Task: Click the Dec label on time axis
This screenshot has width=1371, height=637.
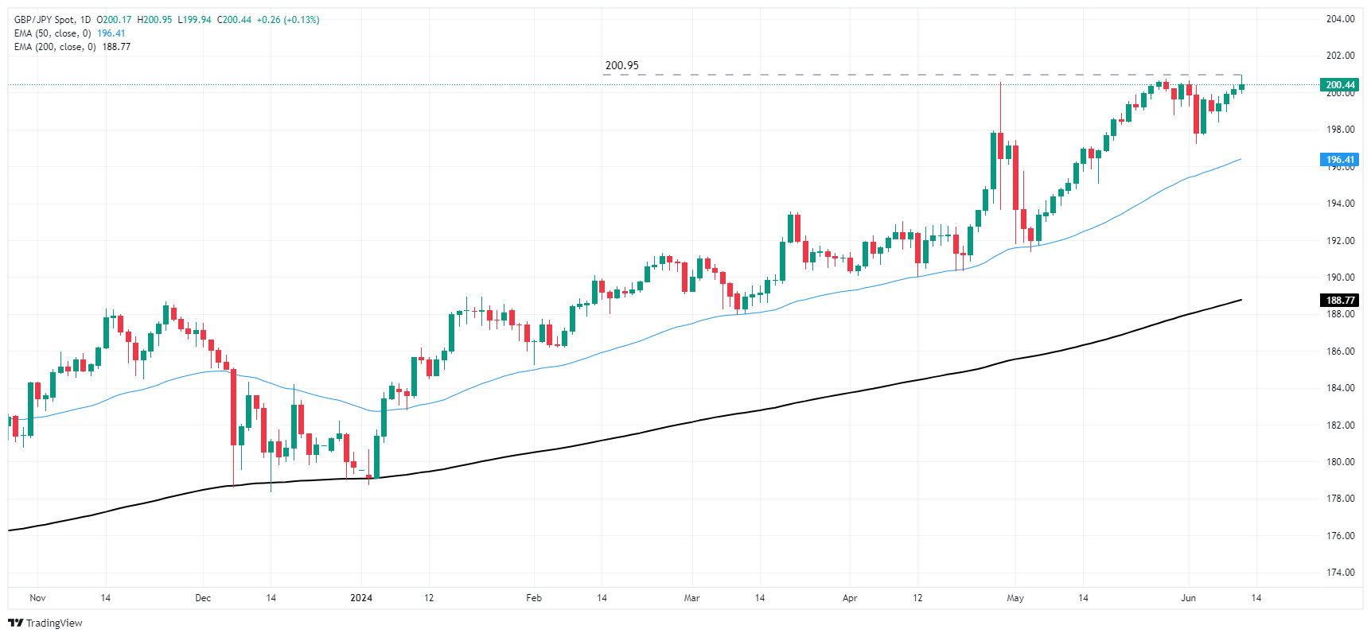Action: coord(203,598)
